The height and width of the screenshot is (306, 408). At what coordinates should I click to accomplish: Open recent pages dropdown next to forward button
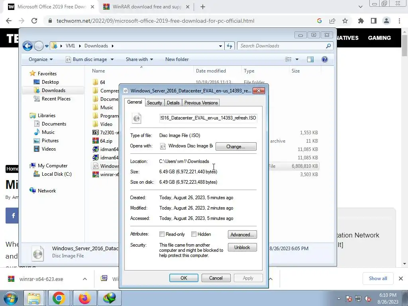pyautogui.click(x=47, y=46)
